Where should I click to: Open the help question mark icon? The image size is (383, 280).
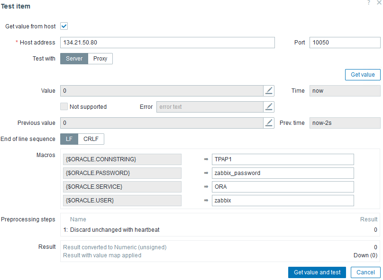(x=369, y=3)
